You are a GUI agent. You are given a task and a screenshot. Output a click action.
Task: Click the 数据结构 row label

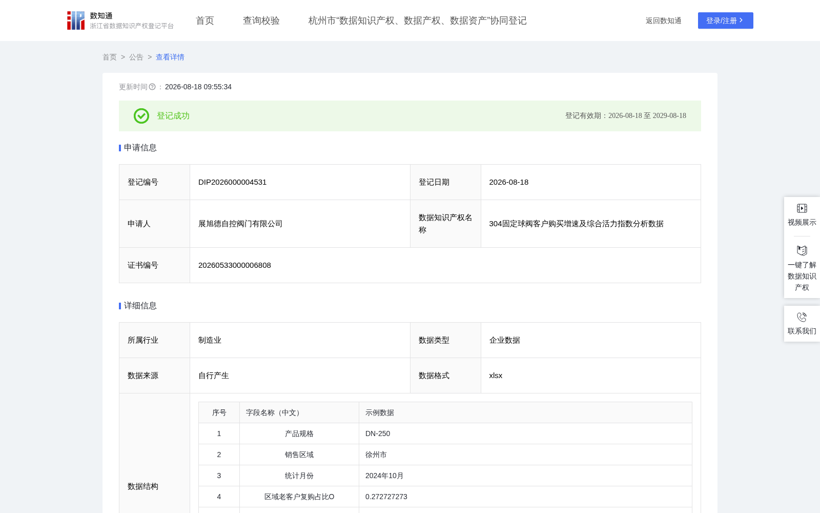[143, 486]
